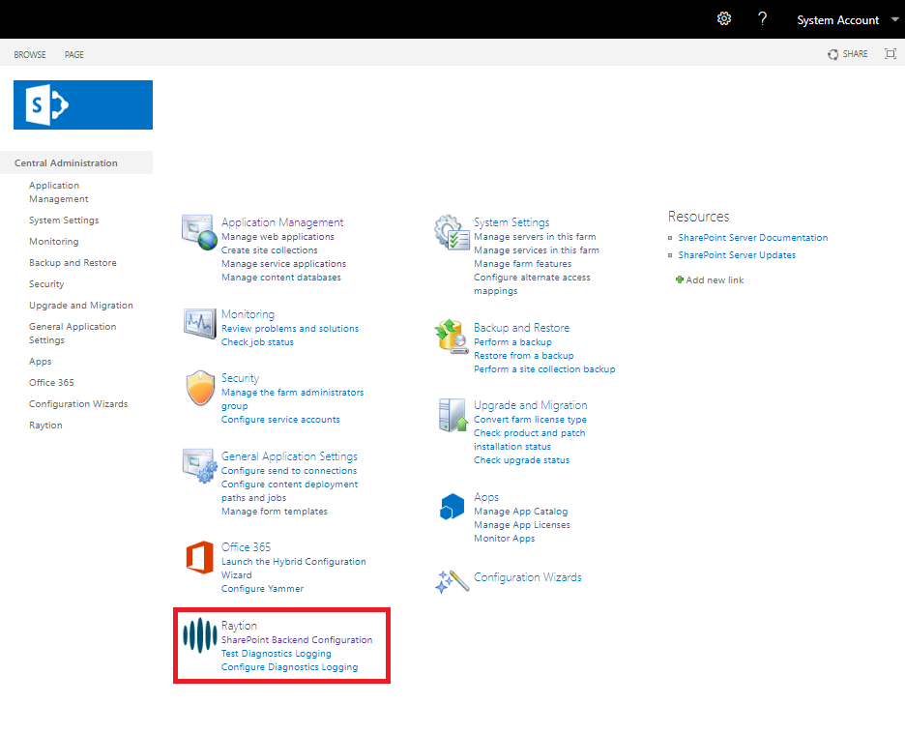
Task: Open the PAGE ribbon tab
Action: tap(74, 55)
